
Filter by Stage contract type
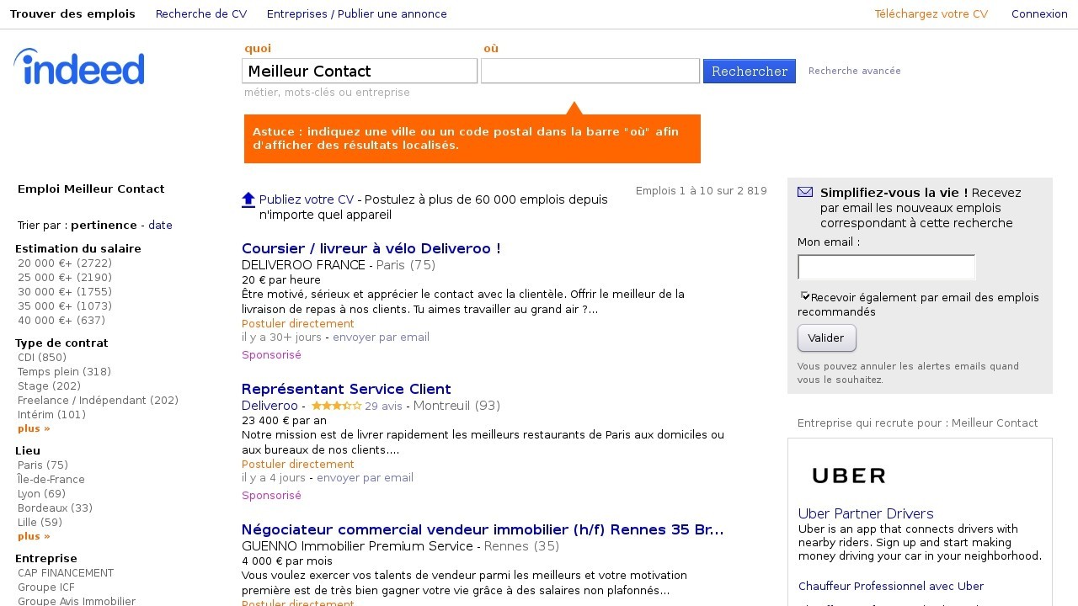pos(49,386)
